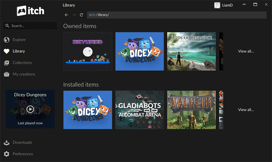Open Gladiabots in Installed items
Screen dimensions: 272x162
point(140,110)
